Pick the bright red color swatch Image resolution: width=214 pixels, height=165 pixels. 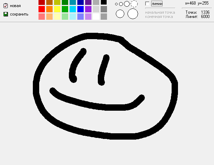point(42,9)
